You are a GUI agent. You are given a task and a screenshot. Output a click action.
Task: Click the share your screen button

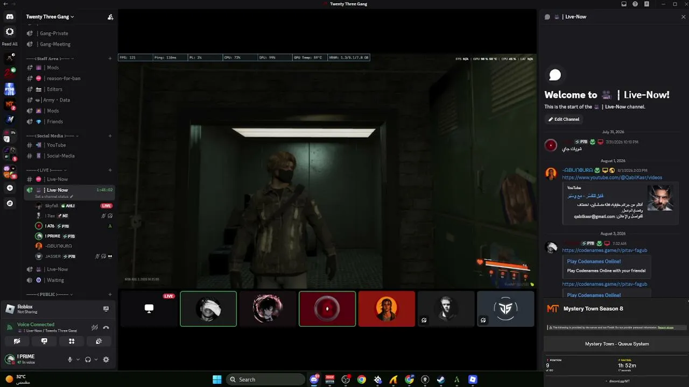point(44,341)
